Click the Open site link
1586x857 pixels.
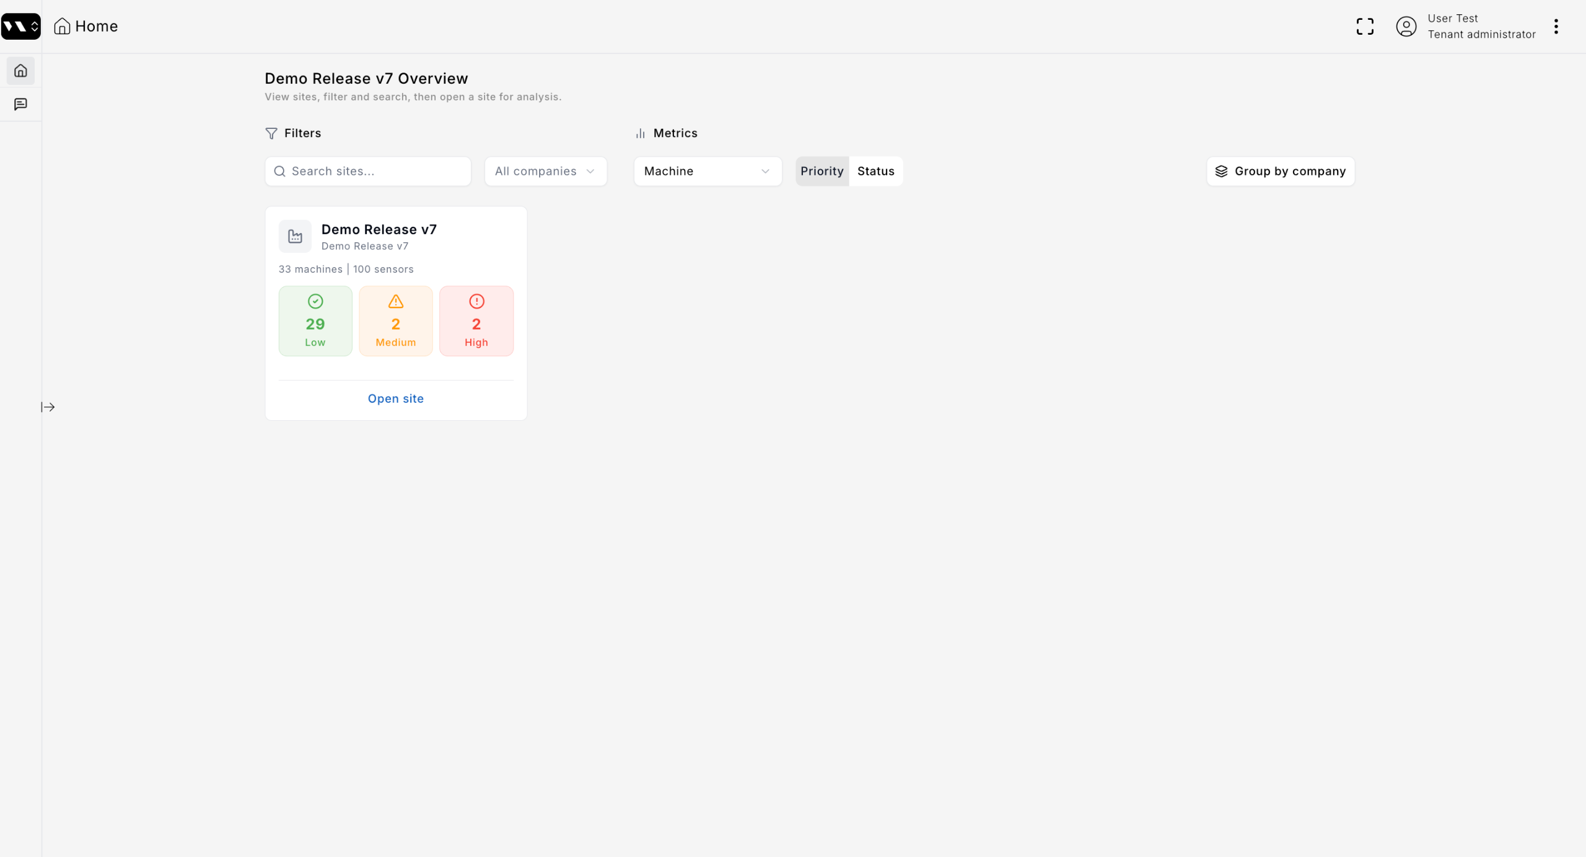click(396, 398)
